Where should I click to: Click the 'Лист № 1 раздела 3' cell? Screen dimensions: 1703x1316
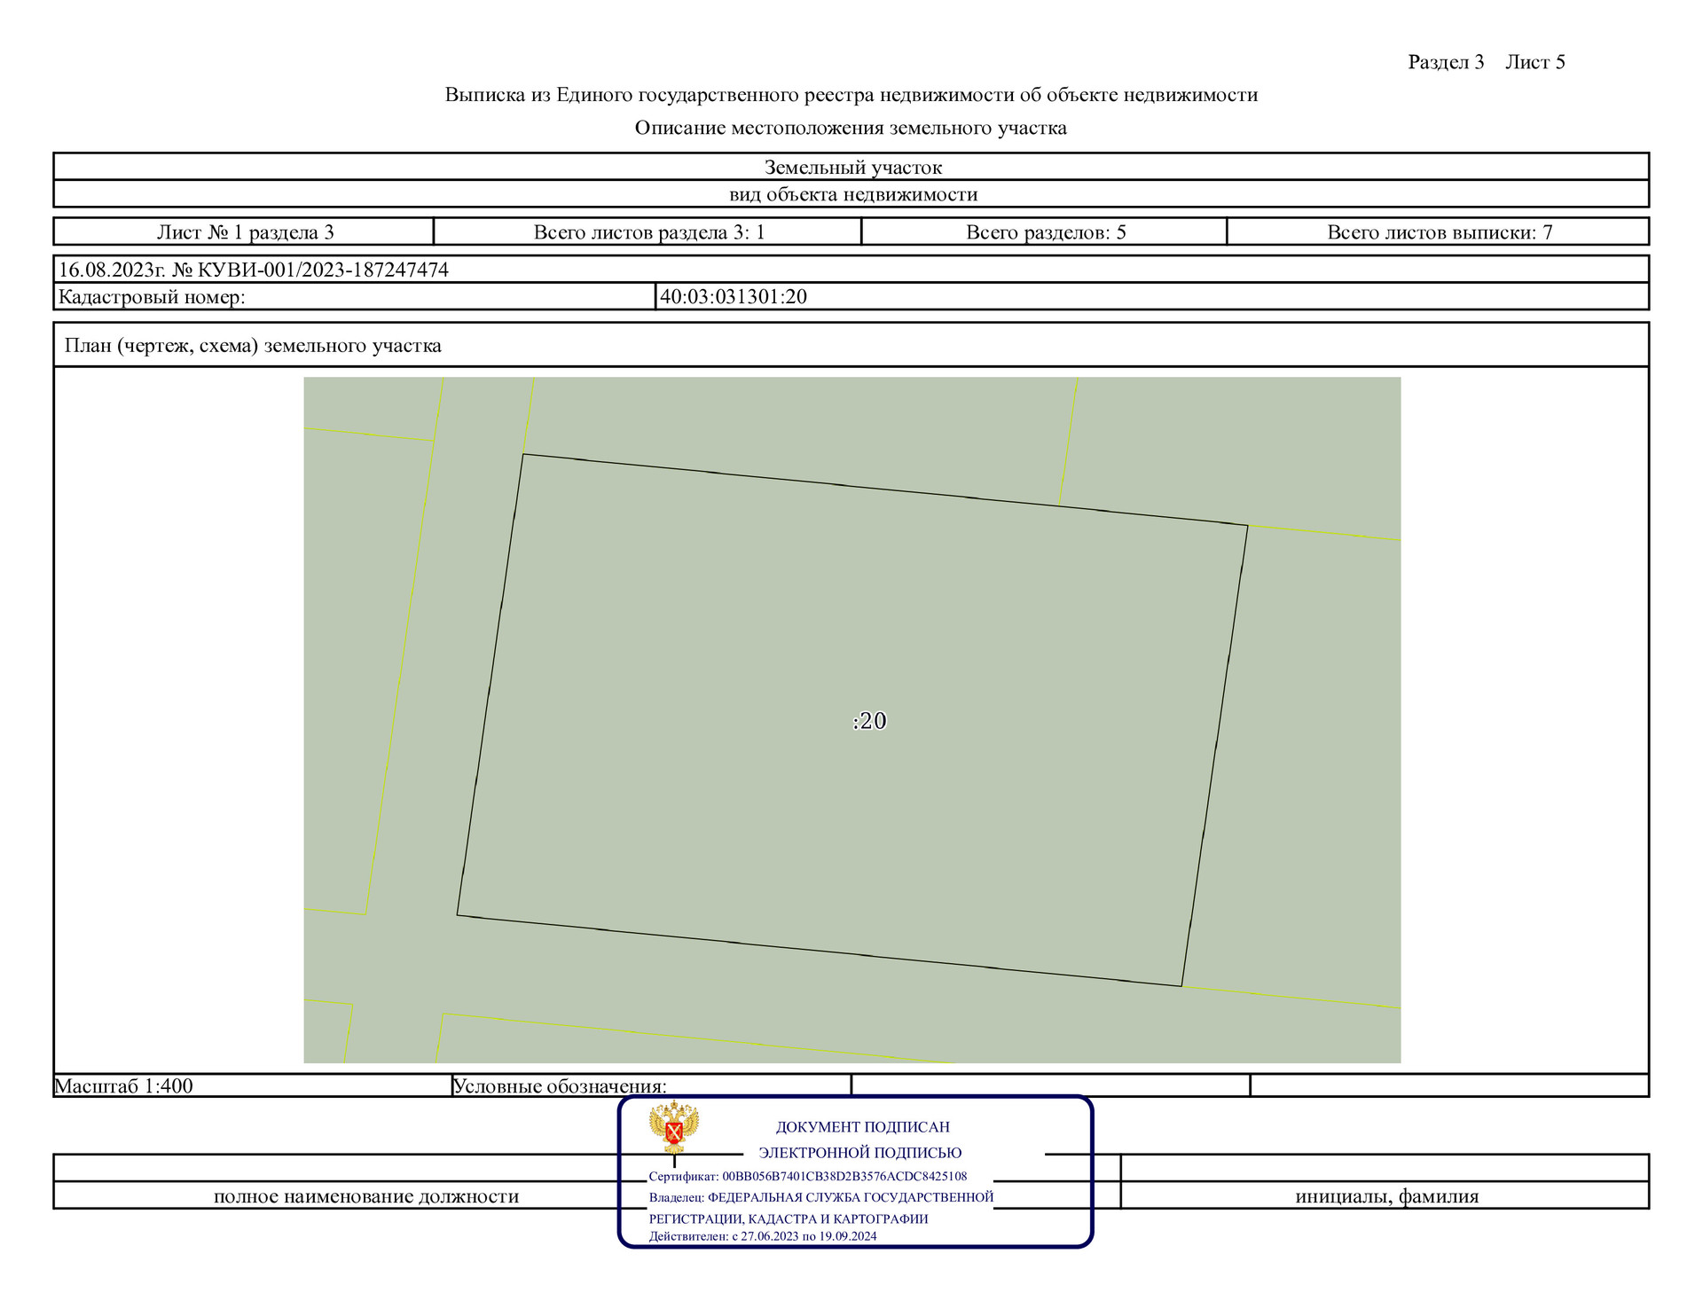(245, 232)
